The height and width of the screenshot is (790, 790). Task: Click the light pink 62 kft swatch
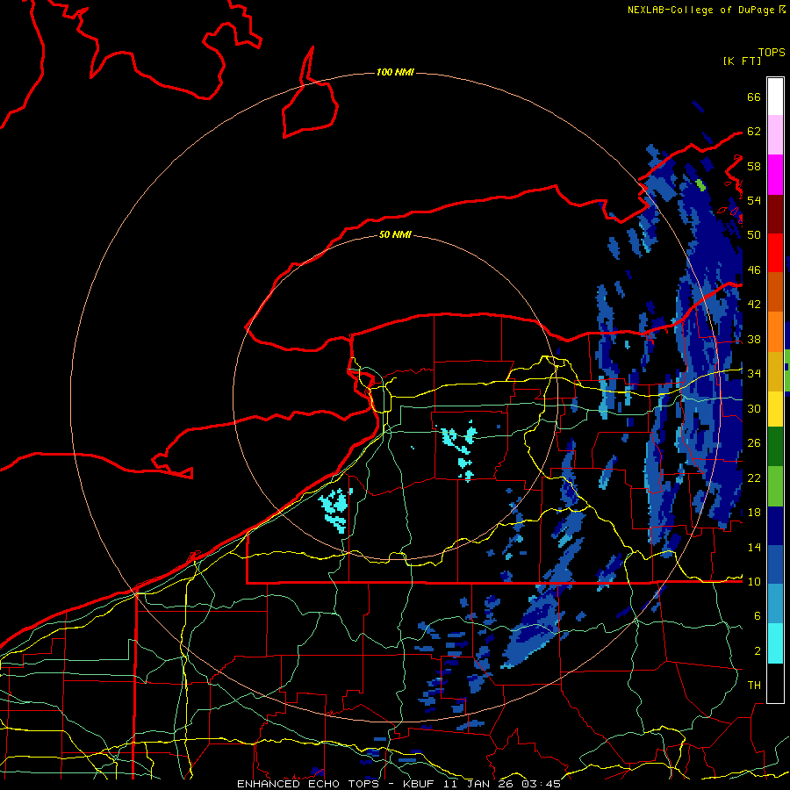coord(775,135)
